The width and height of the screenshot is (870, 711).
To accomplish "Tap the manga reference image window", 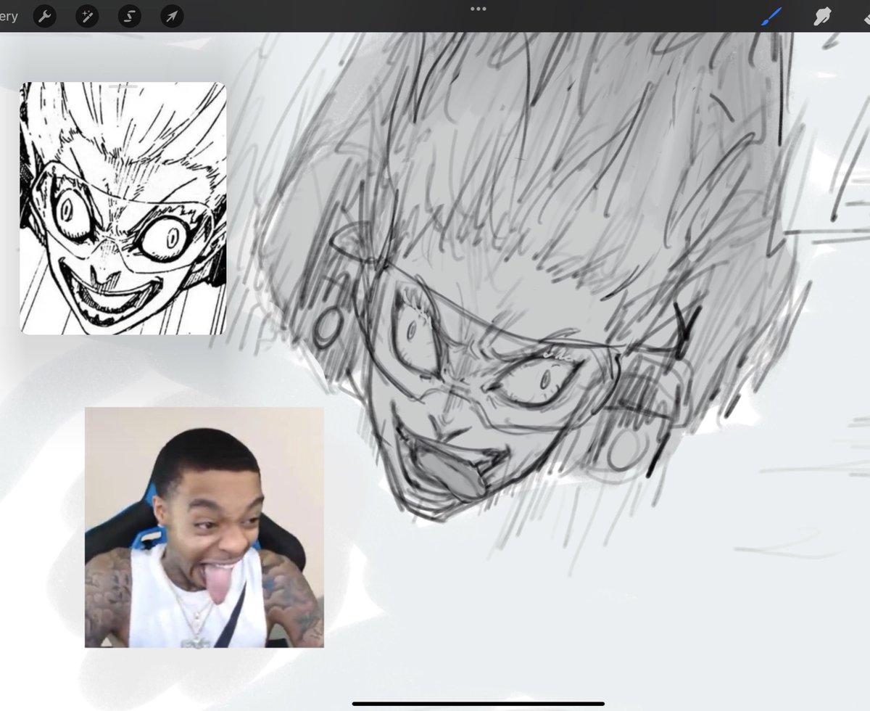I will 123,208.
